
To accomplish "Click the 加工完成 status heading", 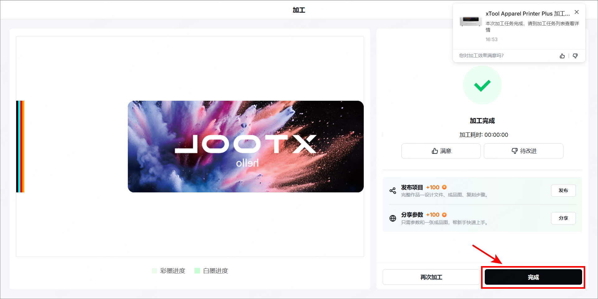I will coord(482,121).
